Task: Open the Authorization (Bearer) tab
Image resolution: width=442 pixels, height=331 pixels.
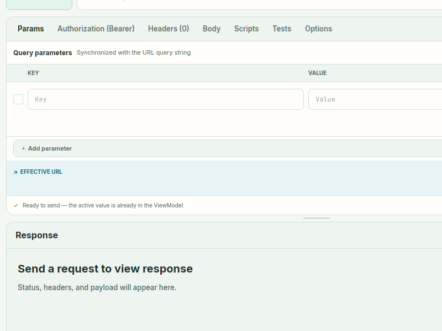Action: (96, 29)
